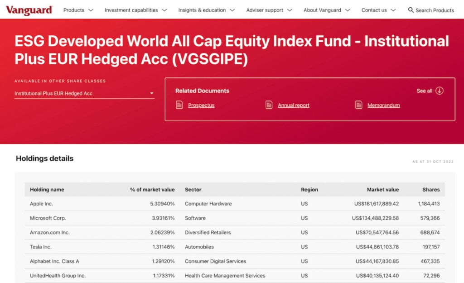This screenshot has width=464, height=283.
Task: Click the 579,366 shares value
Action: tap(430, 218)
